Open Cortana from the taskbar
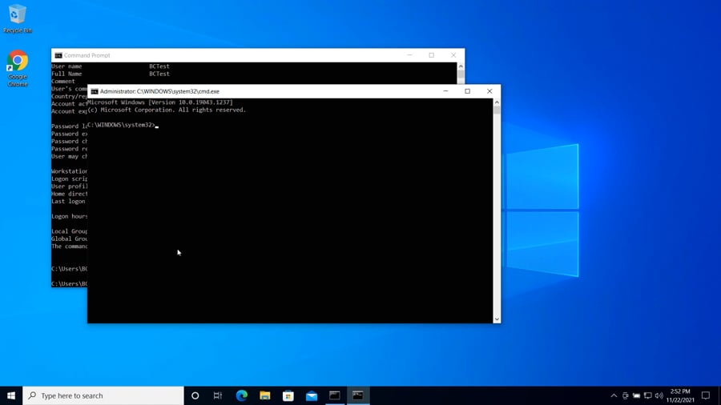Image resolution: width=721 pixels, height=405 pixels. [195, 395]
